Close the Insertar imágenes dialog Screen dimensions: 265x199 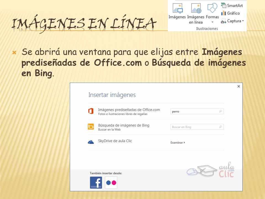239,86
